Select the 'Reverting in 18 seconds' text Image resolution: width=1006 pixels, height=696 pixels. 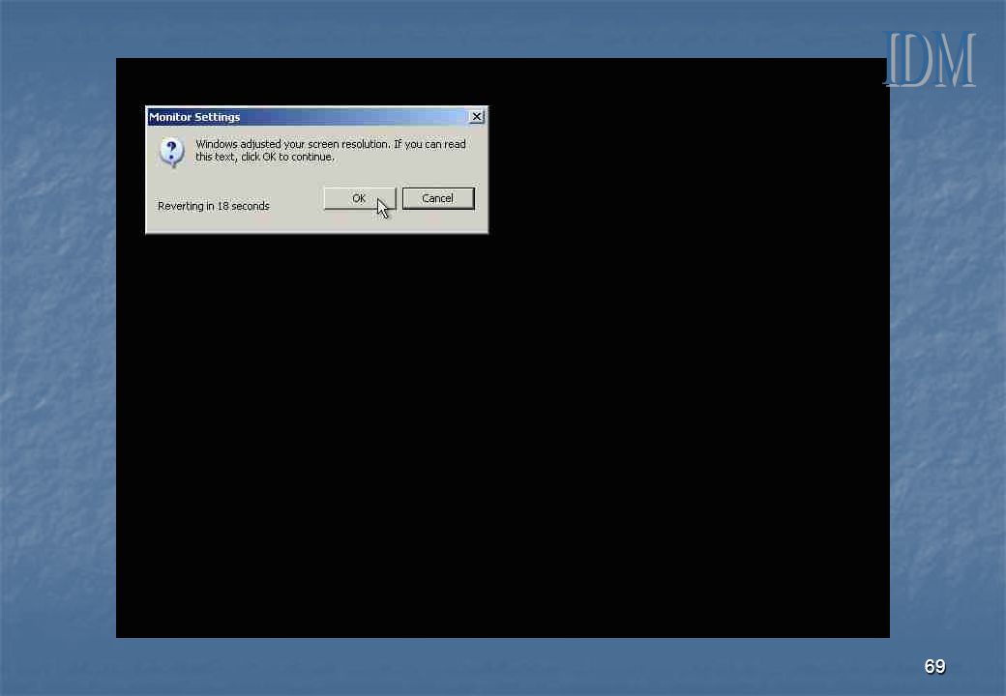[214, 206]
